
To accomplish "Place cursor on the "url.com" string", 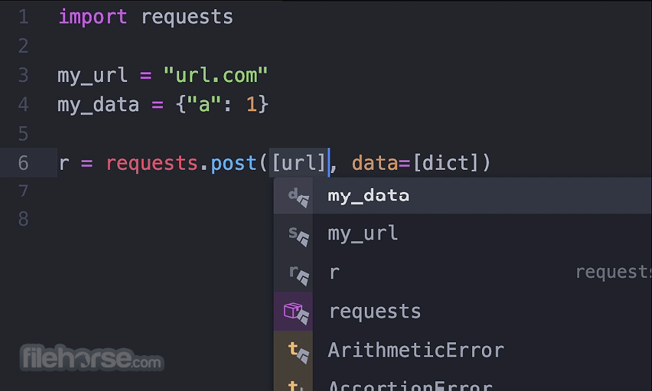I will [216, 75].
